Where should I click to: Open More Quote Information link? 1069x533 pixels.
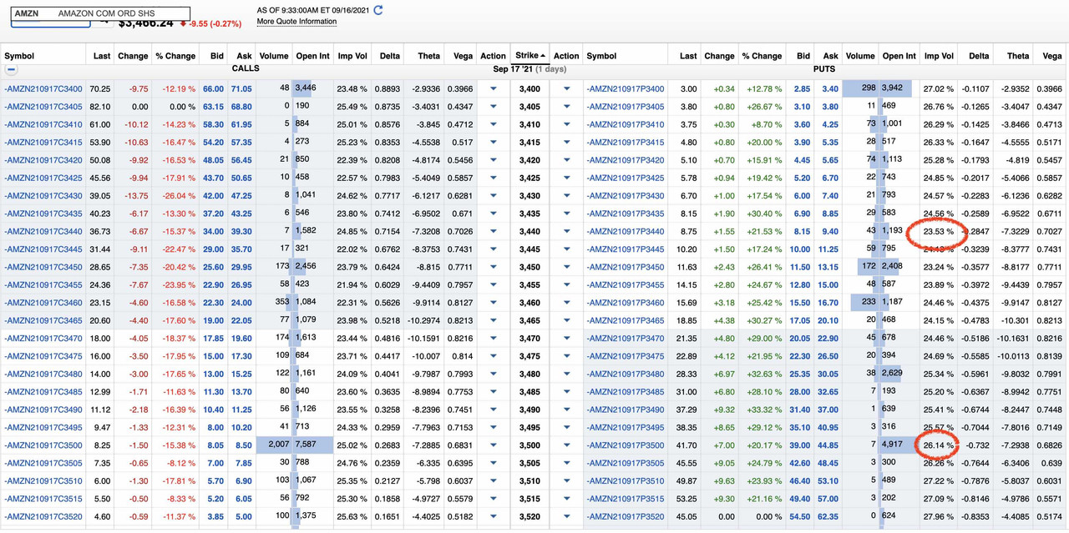[x=296, y=22]
